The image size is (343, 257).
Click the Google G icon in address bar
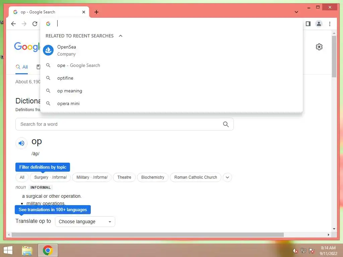(48, 24)
